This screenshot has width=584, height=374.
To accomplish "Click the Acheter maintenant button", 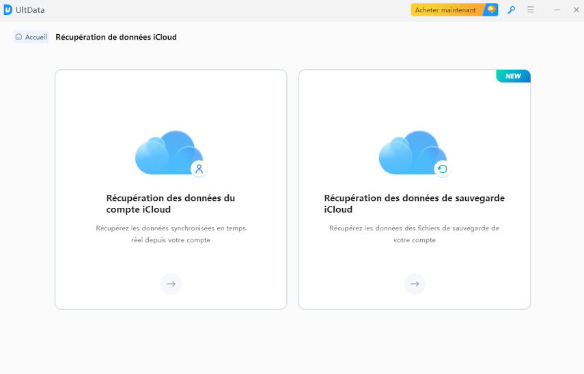I will point(454,10).
